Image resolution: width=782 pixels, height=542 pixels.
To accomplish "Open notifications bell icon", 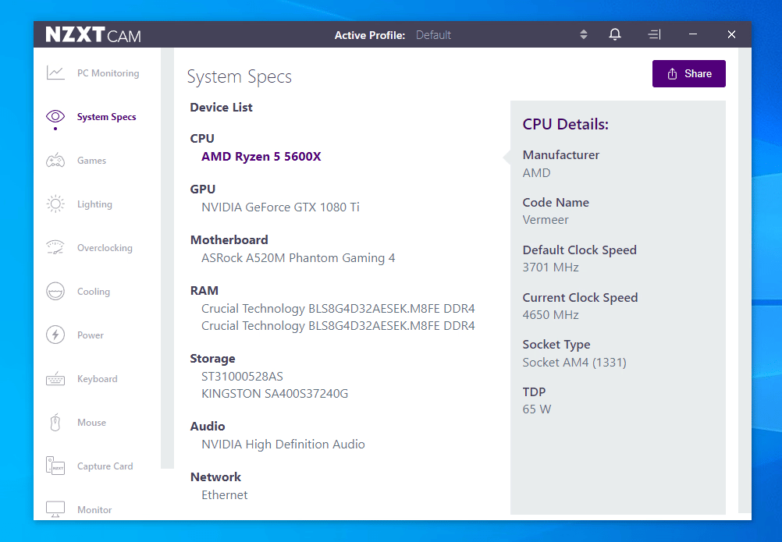I will (x=615, y=34).
